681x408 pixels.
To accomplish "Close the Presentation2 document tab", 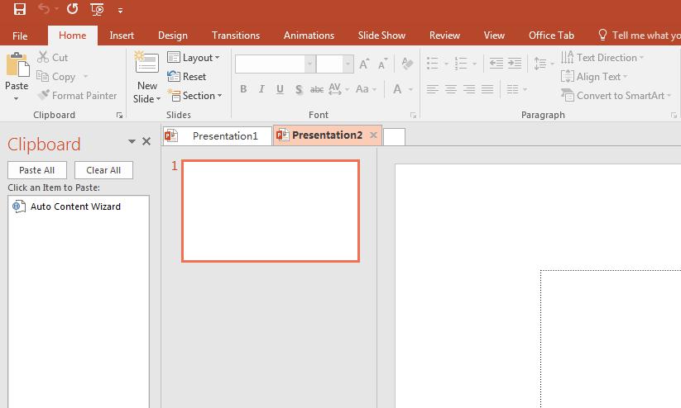I will coord(373,135).
